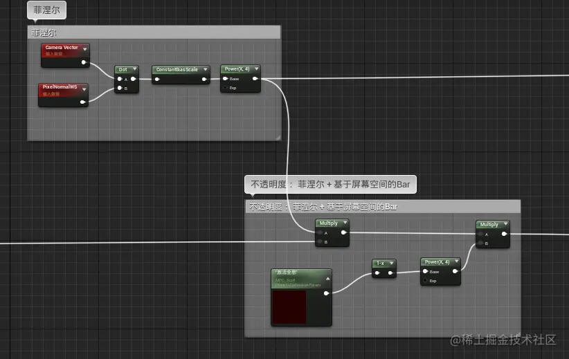The image size is (569, 359).
Task: Select the '激活全息' collection parameter node title
Action: click(287, 273)
